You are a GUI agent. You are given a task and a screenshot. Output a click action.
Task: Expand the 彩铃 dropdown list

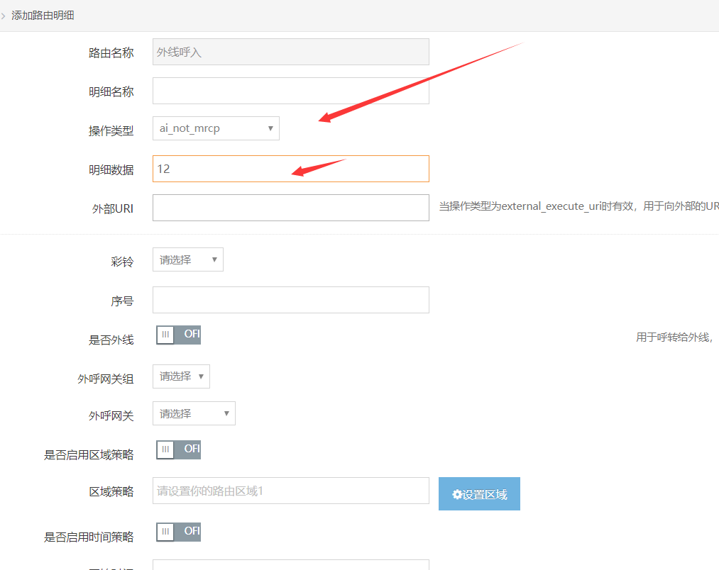(188, 259)
